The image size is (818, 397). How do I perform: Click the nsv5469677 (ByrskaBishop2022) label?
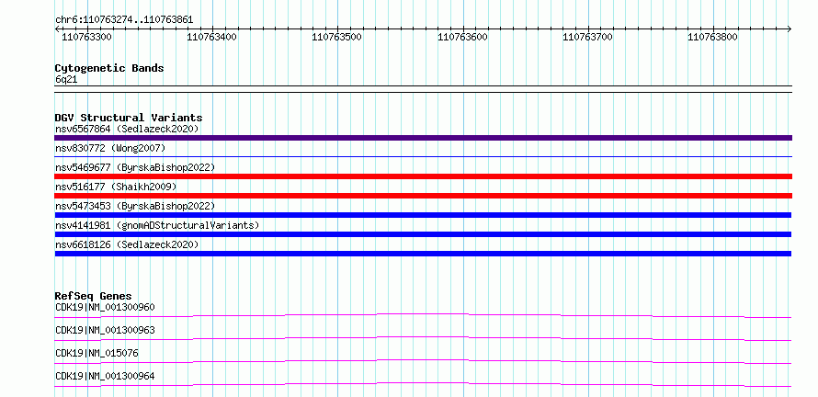pos(135,167)
